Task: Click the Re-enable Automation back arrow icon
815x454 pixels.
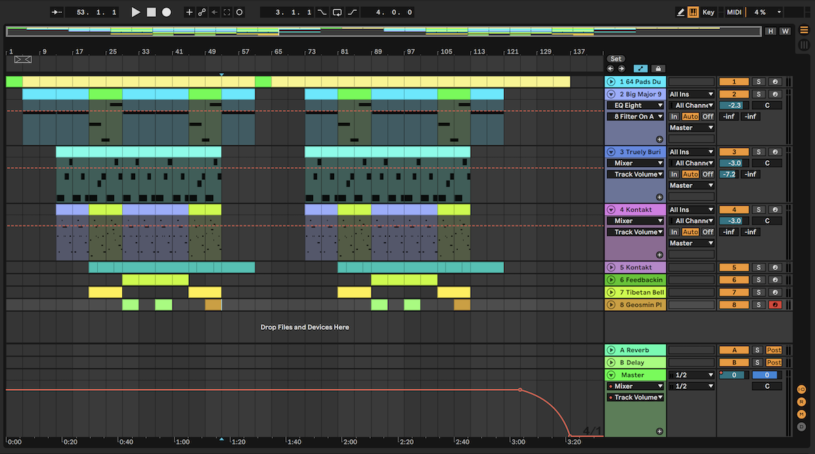Action: [214, 12]
